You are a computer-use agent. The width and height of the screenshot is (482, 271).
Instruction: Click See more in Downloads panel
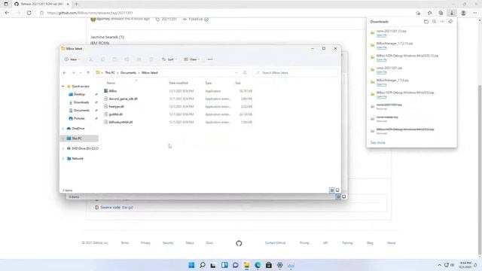(378, 142)
